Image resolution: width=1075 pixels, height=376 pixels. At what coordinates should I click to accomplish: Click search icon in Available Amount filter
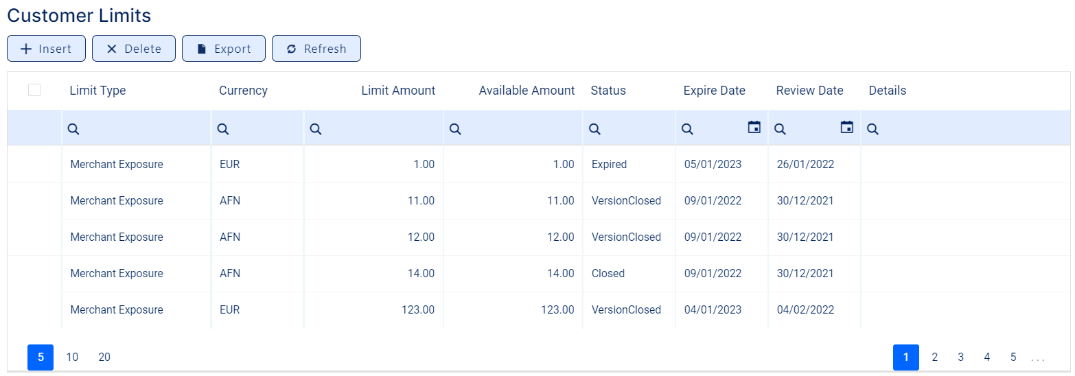pyautogui.click(x=455, y=128)
